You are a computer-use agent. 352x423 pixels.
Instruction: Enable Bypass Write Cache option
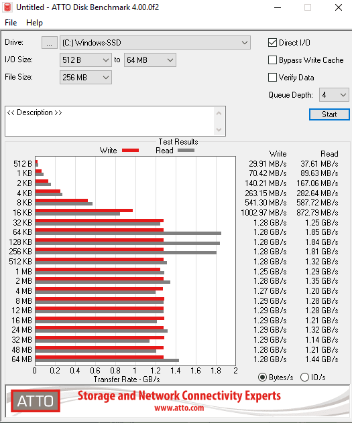click(272, 60)
